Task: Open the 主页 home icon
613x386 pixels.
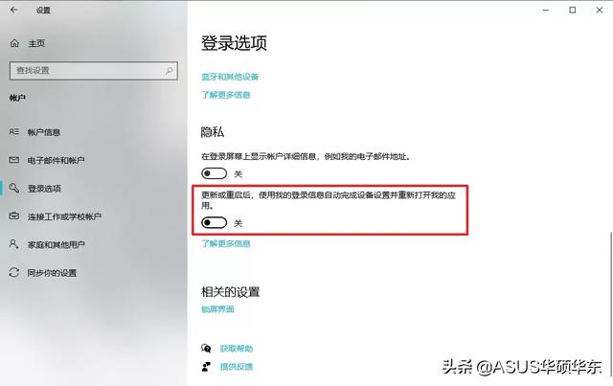Action: click(x=14, y=43)
